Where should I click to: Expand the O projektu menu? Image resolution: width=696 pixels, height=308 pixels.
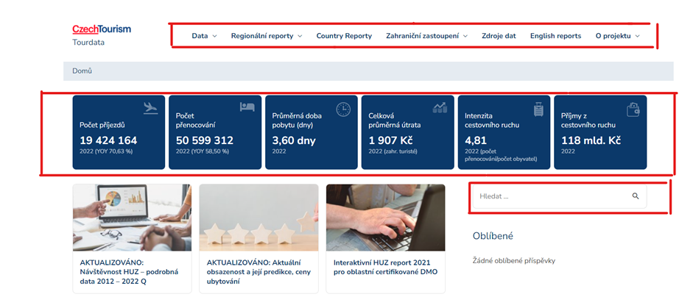coord(617,36)
